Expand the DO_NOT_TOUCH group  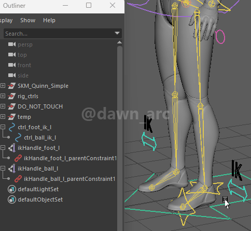3,106
